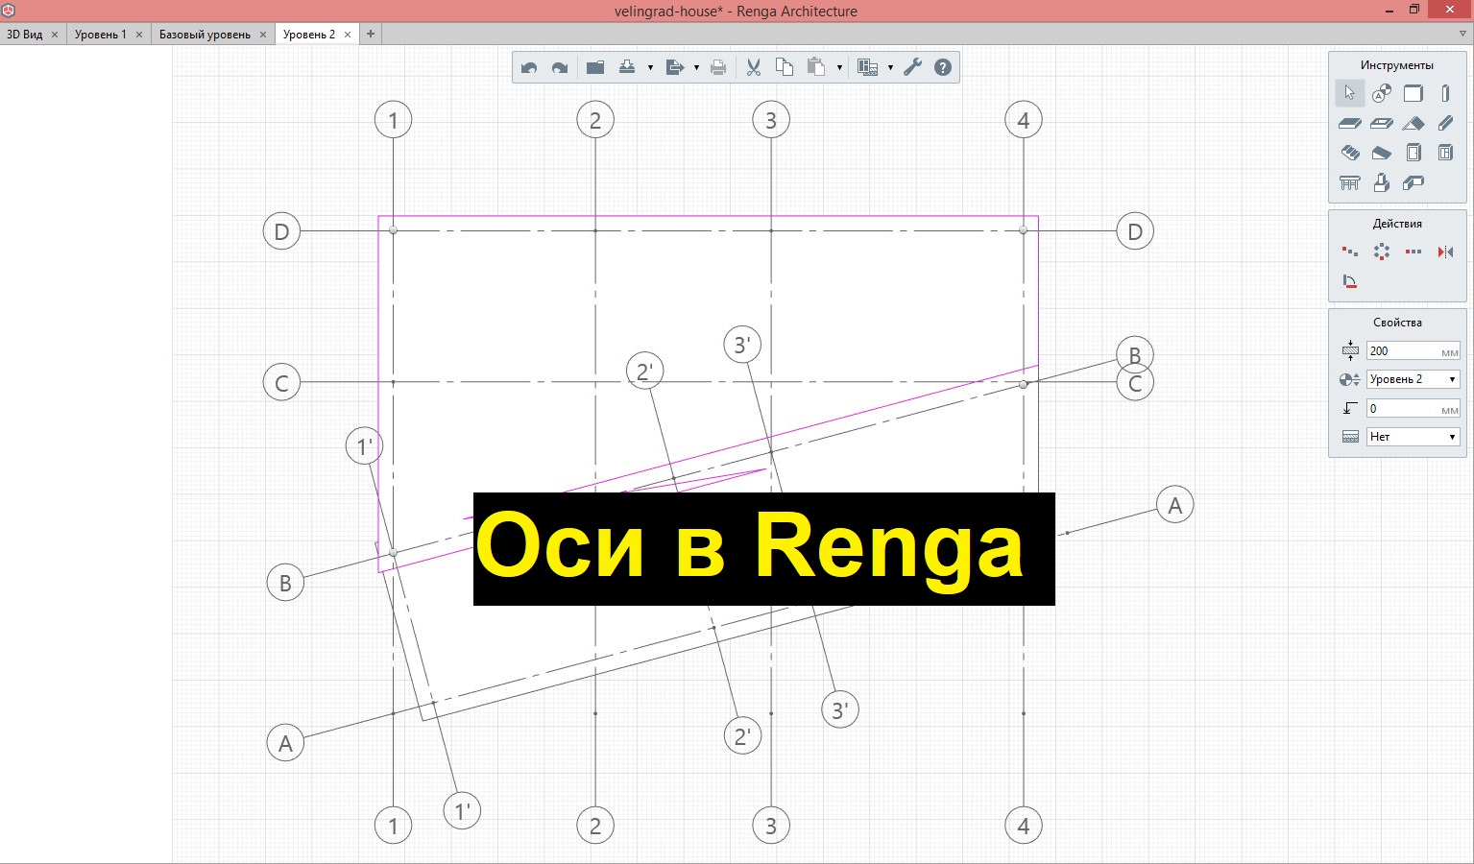Select the Window tool
The height and width of the screenshot is (864, 1474).
(1445, 153)
